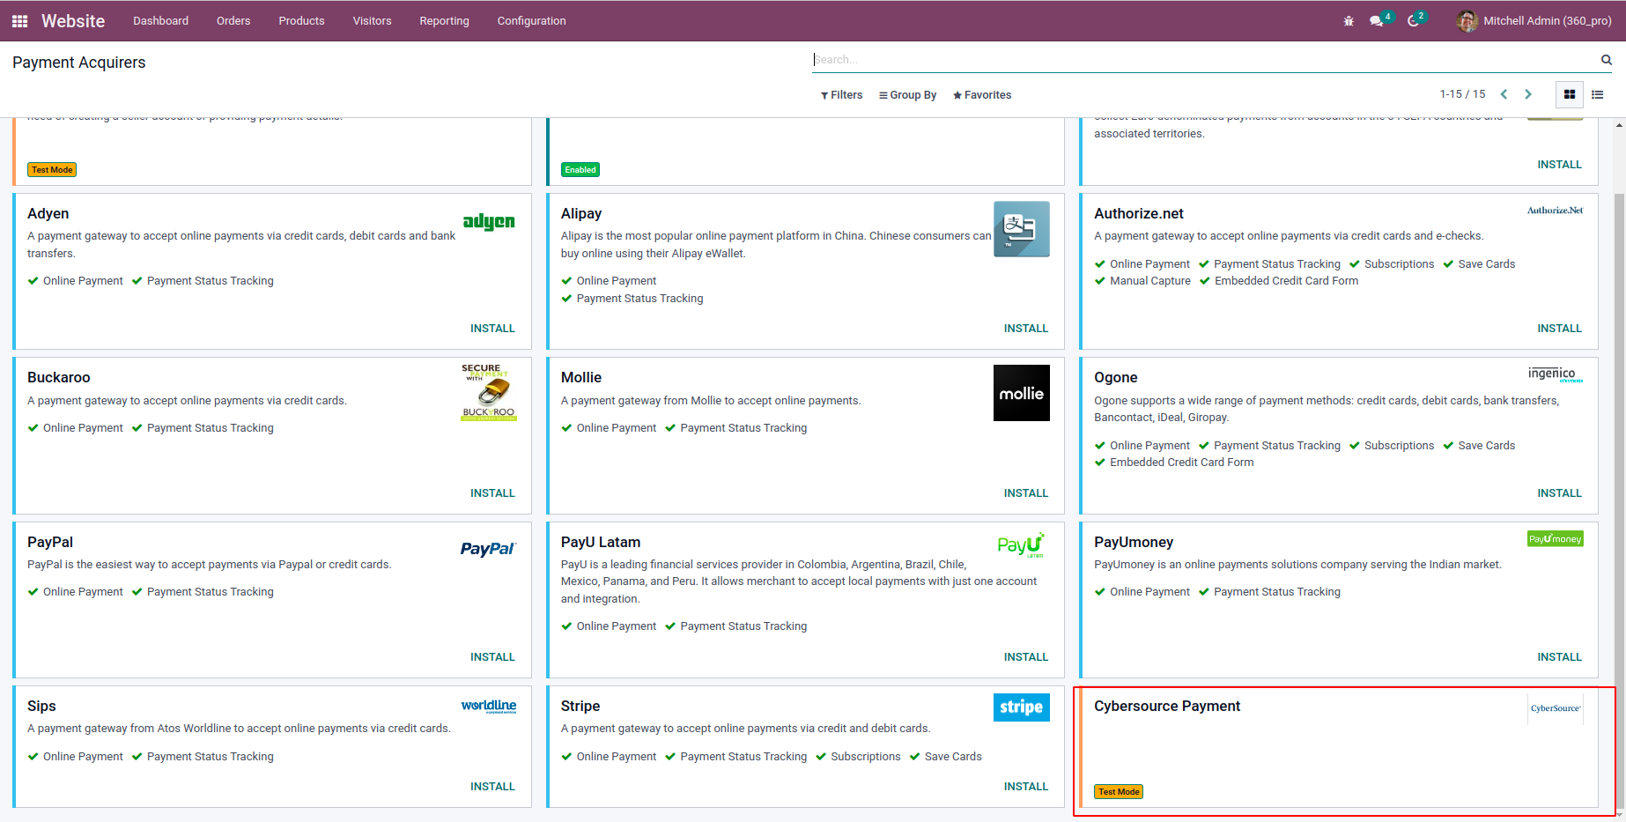Click the Adyen logo
Screen dimensions: 1626x822
[x=489, y=221]
